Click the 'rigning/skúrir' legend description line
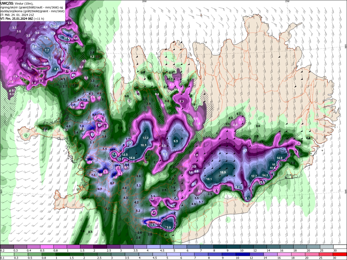The height and width of the screenshot is (260, 347). 32,7
